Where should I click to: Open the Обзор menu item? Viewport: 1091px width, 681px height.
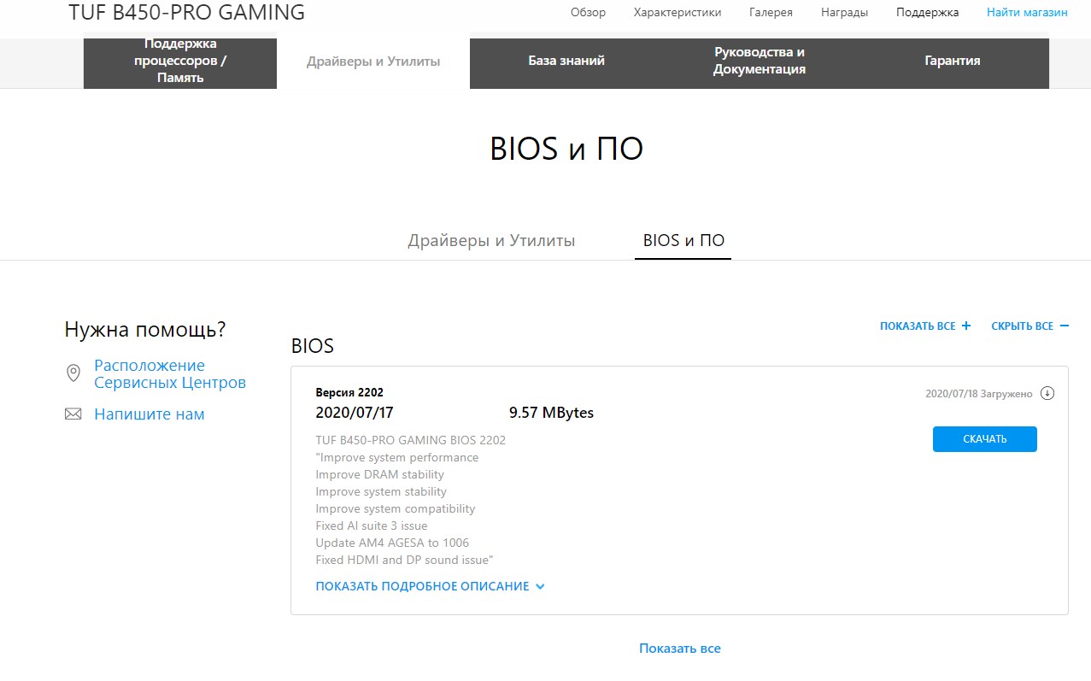pos(588,12)
